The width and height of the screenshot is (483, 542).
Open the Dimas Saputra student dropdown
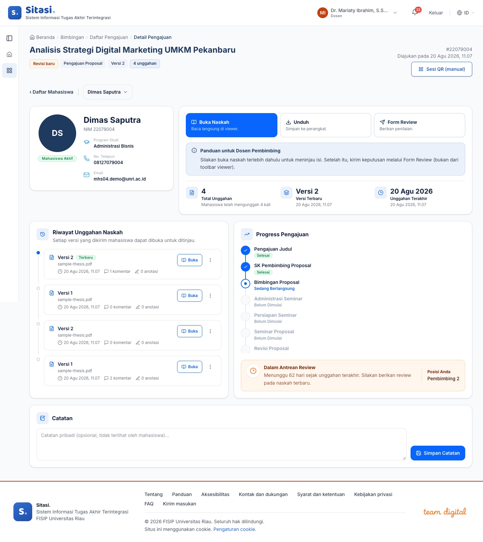(x=108, y=92)
